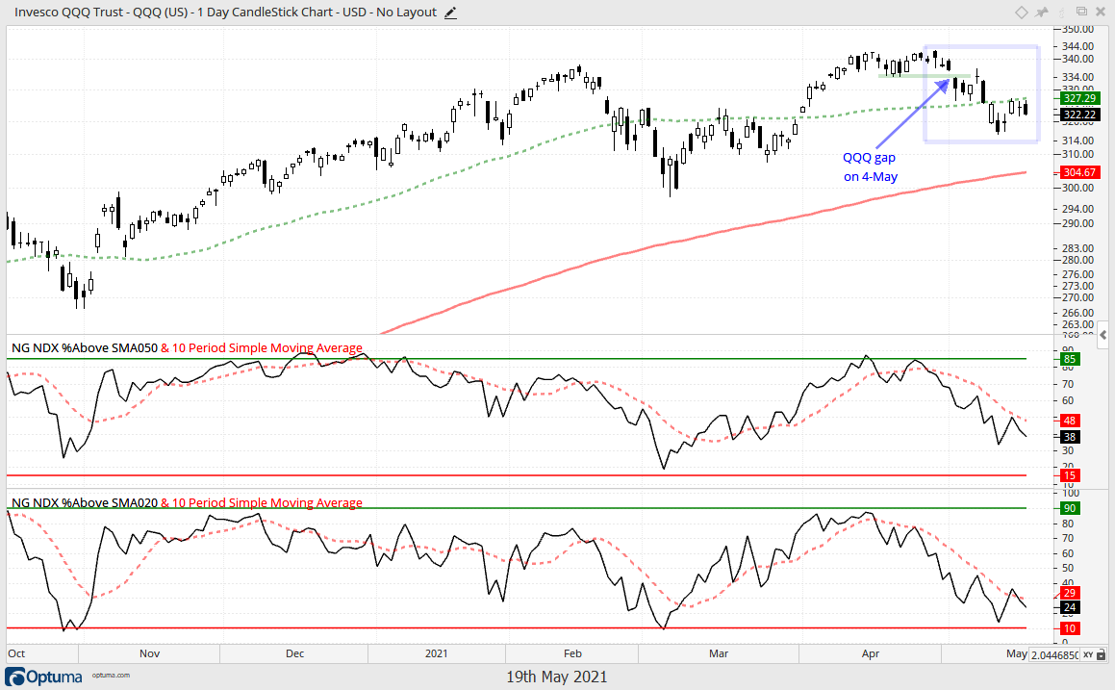Open chart info with the italic i icon
Image resolution: width=1115 pixels, height=690 pixels.
(1062, 13)
